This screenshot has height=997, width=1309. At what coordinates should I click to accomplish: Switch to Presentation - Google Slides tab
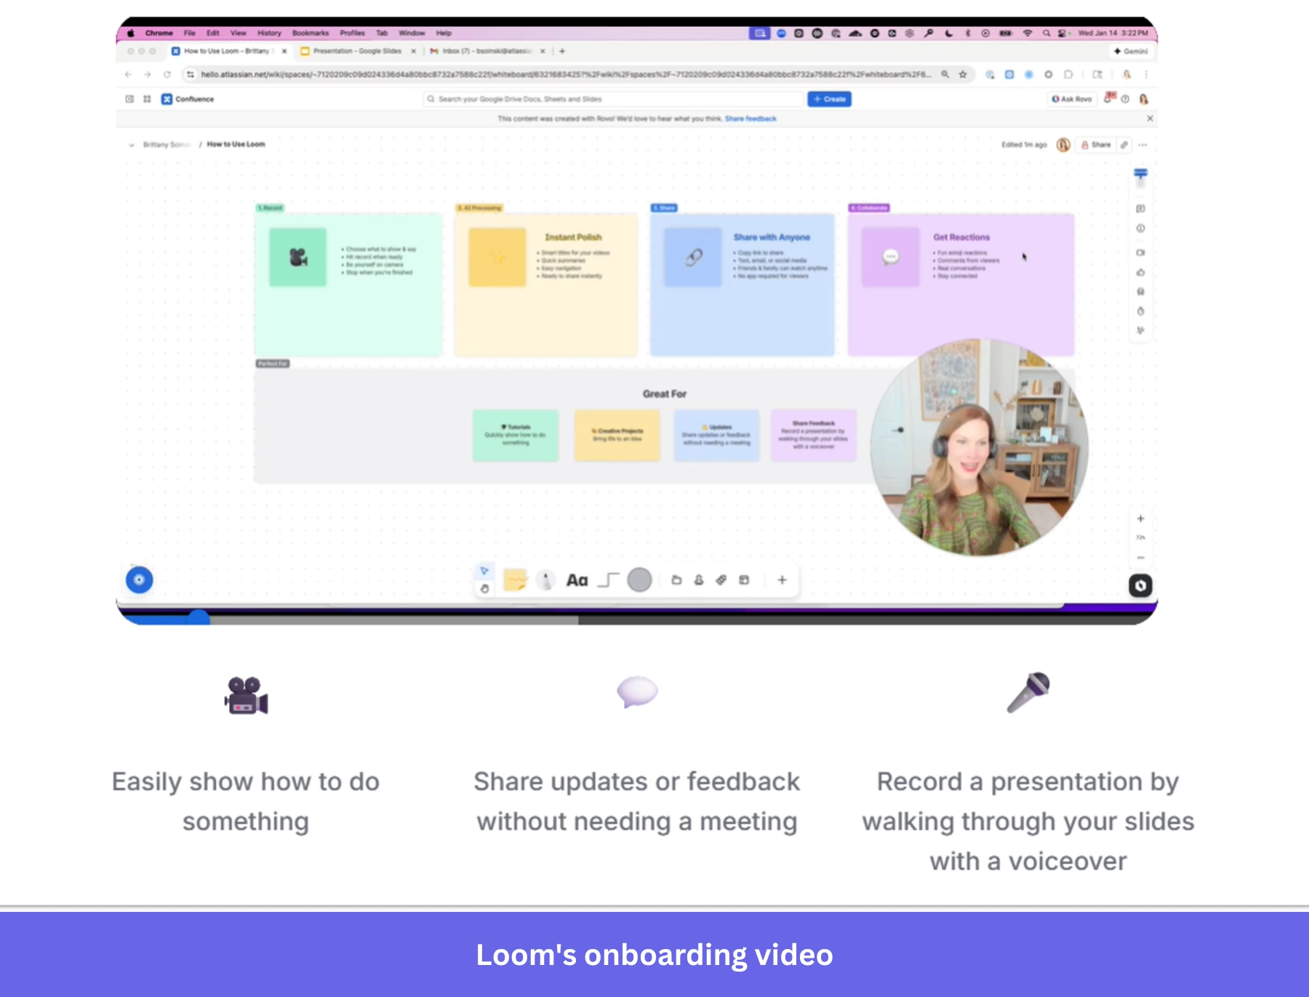tap(358, 51)
